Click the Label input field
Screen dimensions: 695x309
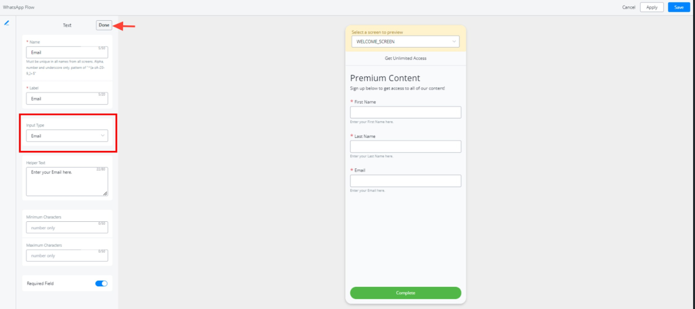click(x=67, y=99)
